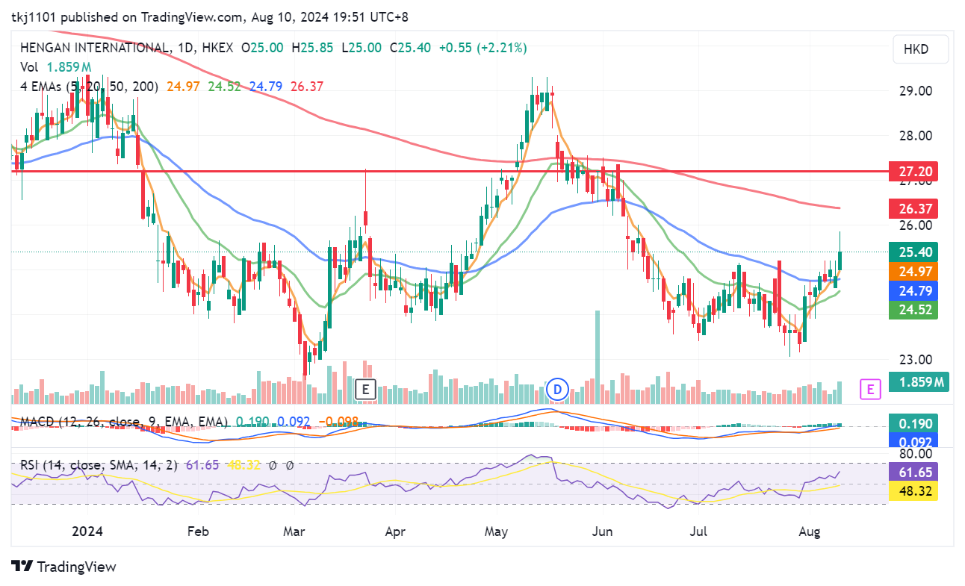Open the HKD currency selector
The width and height of the screenshot is (965, 586).
coord(921,49)
